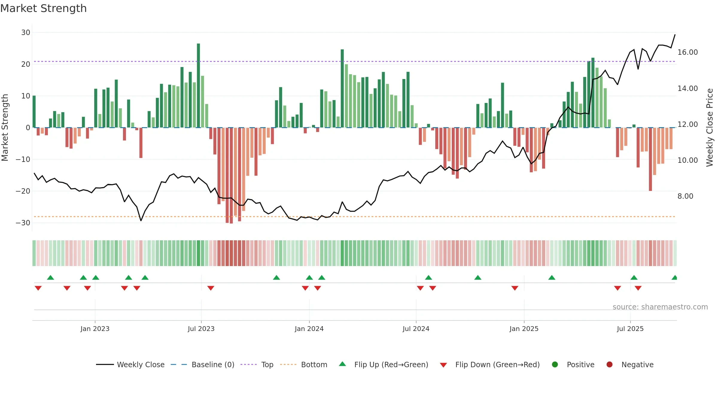Viewport: 718px width, 404px height.
Task: Click the '8.00' right axis price label
Action: coord(685,196)
